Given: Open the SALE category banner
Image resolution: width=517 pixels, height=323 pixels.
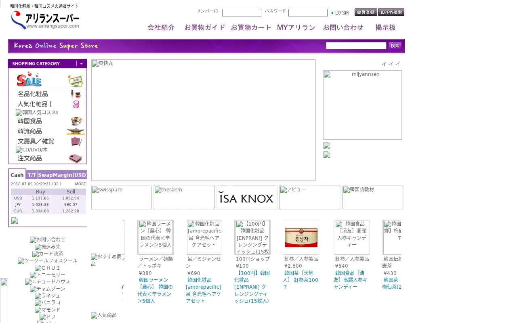Looking at the screenshot, I should (50, 79).
